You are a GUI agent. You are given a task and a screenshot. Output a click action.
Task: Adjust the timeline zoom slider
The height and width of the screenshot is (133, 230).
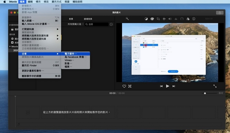pos(205,93)
